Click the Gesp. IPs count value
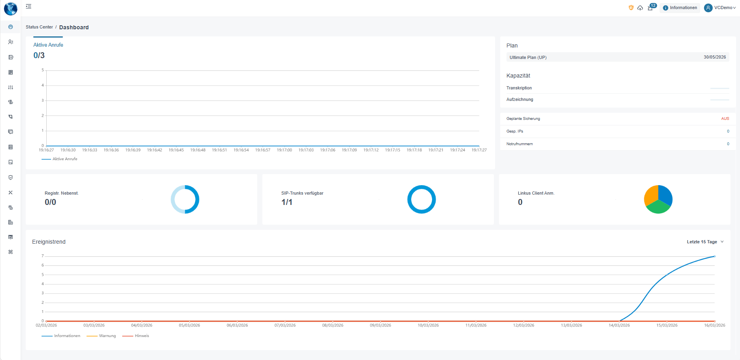The width and height of the screenshot is (740, 360). click(x=728, y=131)
